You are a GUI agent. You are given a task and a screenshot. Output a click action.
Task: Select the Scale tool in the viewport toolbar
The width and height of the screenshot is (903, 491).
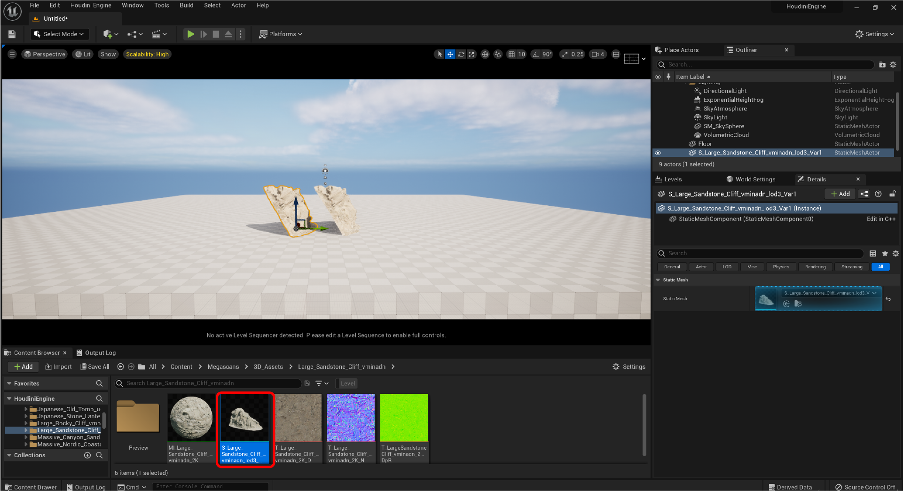coord(471,54)
